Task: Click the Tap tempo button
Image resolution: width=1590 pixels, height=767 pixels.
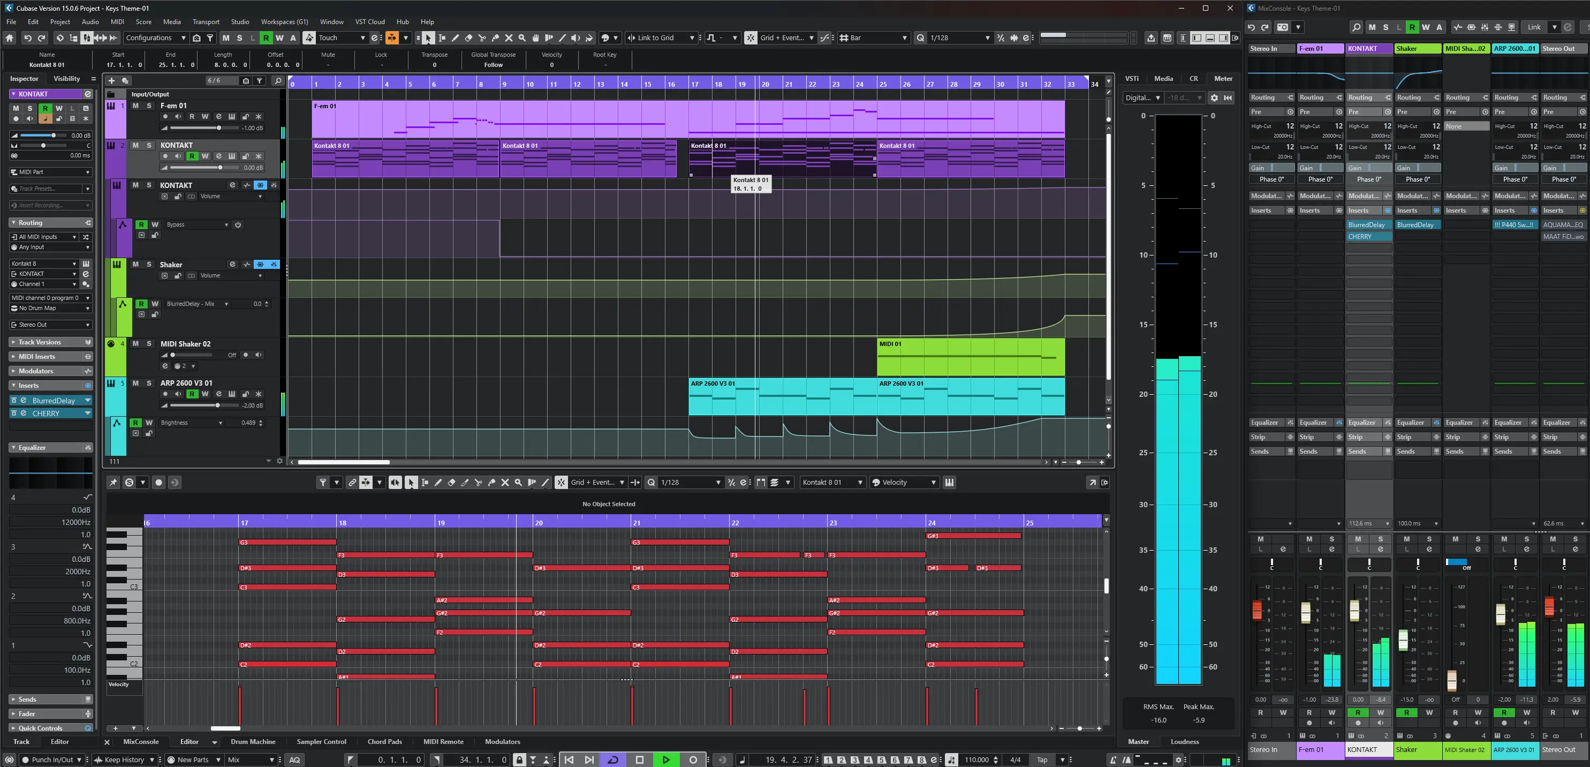Action: 1042,760
